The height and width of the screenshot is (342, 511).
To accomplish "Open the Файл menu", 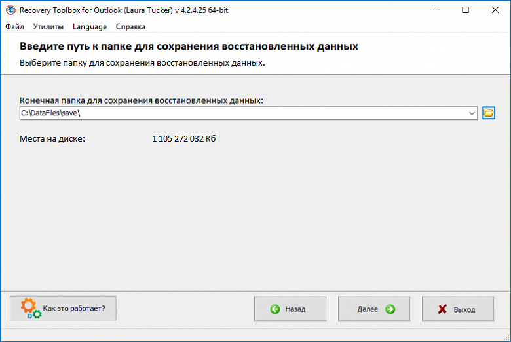I will tap(14, 27).
